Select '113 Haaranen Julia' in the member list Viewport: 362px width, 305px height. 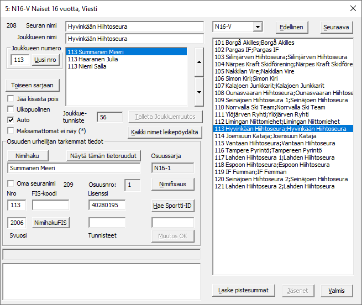92,59
